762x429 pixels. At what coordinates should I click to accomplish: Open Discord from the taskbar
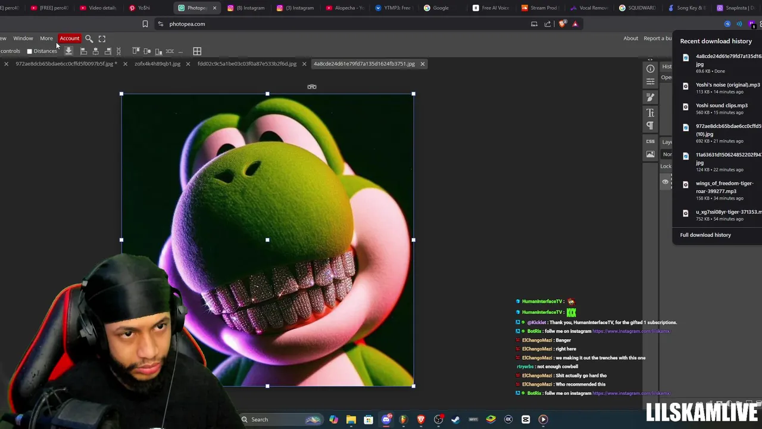pyautogui.click(x=386, y=419)
